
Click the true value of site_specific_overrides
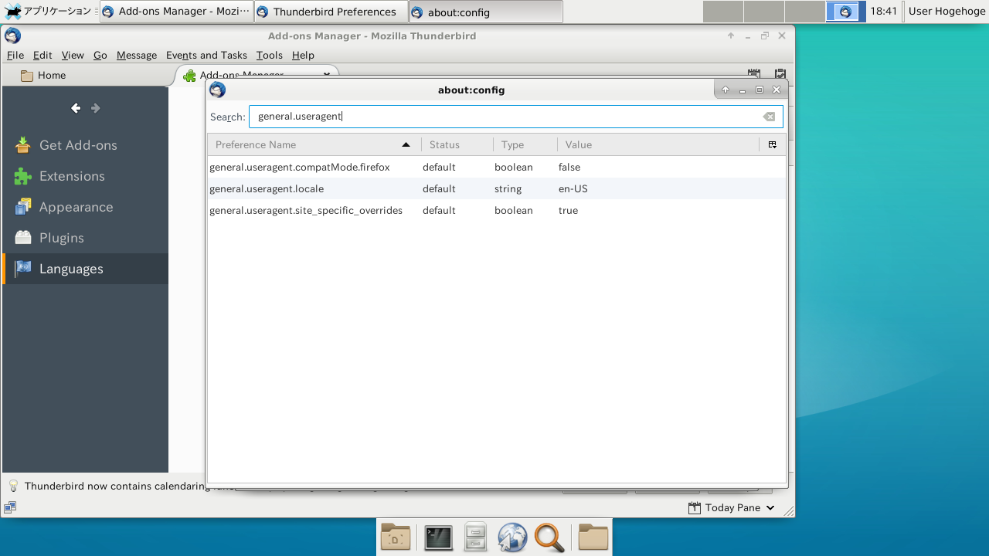coord(568,210)
